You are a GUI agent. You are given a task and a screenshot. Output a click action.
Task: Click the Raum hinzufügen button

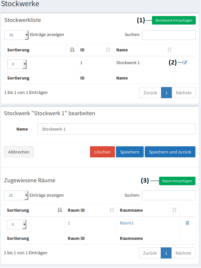(x=177, y=181)
